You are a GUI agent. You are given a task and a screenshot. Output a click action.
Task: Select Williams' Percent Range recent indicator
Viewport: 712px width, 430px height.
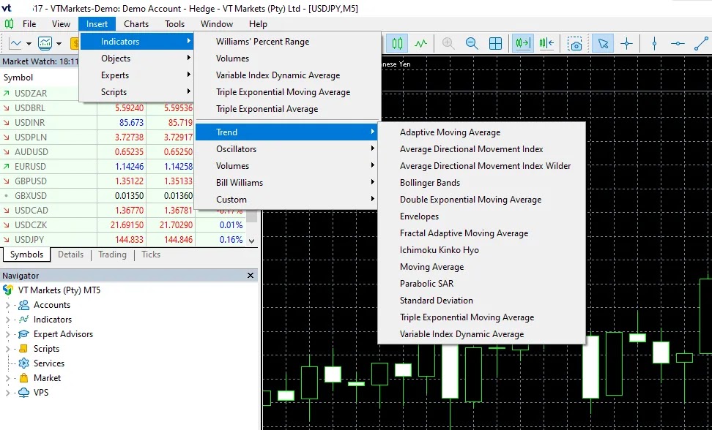click(288, 42)
